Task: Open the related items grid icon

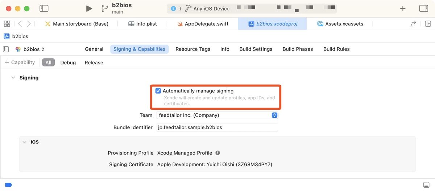Action: point(7,24)
